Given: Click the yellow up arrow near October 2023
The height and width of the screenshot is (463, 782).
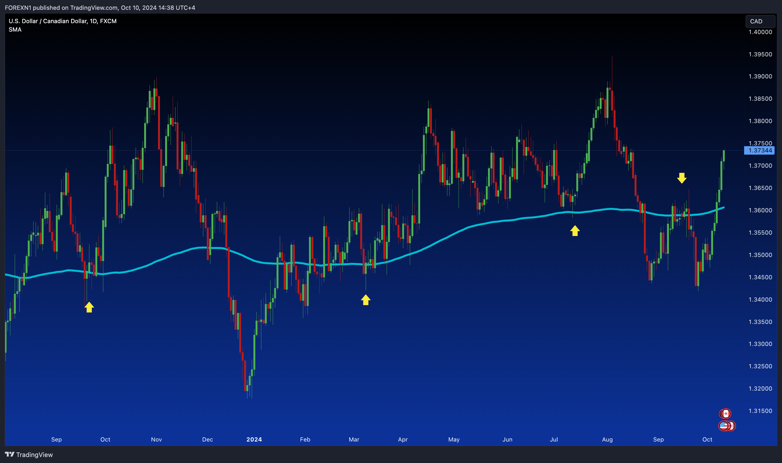Looking at the screenshot, I should coord(89,307).
